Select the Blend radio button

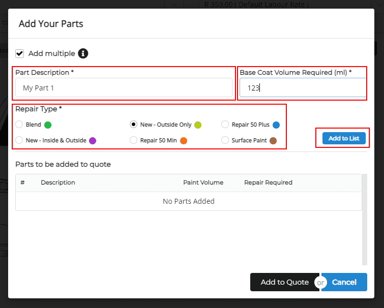pos(19,125)
